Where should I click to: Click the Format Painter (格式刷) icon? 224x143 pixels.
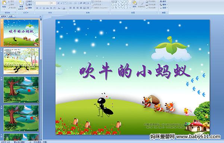point(12,8)
